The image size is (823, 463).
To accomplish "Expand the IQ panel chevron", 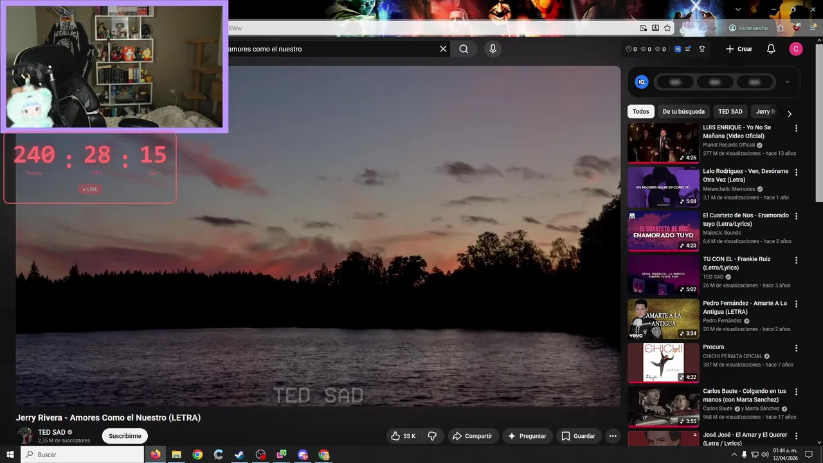I will point(787,82).
